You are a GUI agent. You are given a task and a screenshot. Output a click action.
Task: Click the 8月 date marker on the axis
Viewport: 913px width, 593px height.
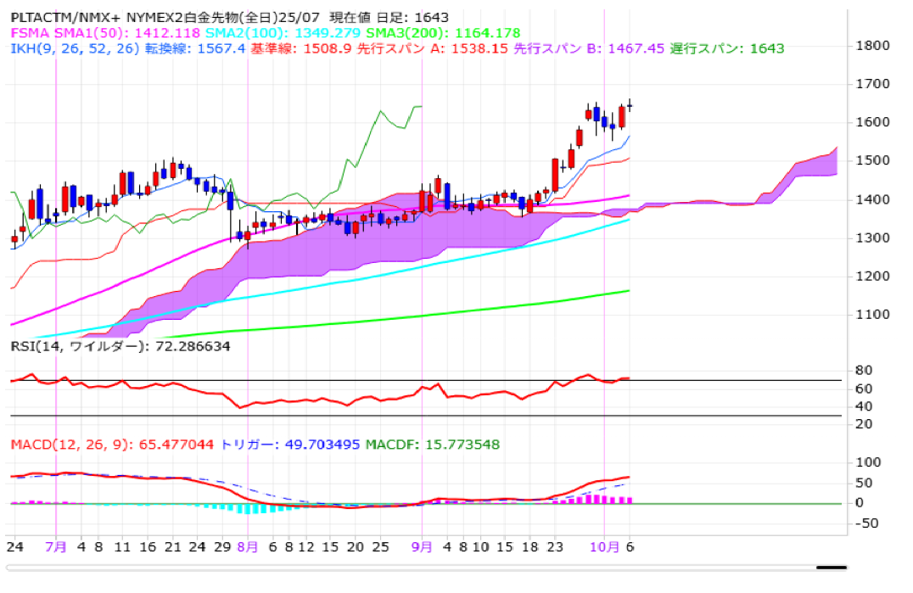(248, 547)
